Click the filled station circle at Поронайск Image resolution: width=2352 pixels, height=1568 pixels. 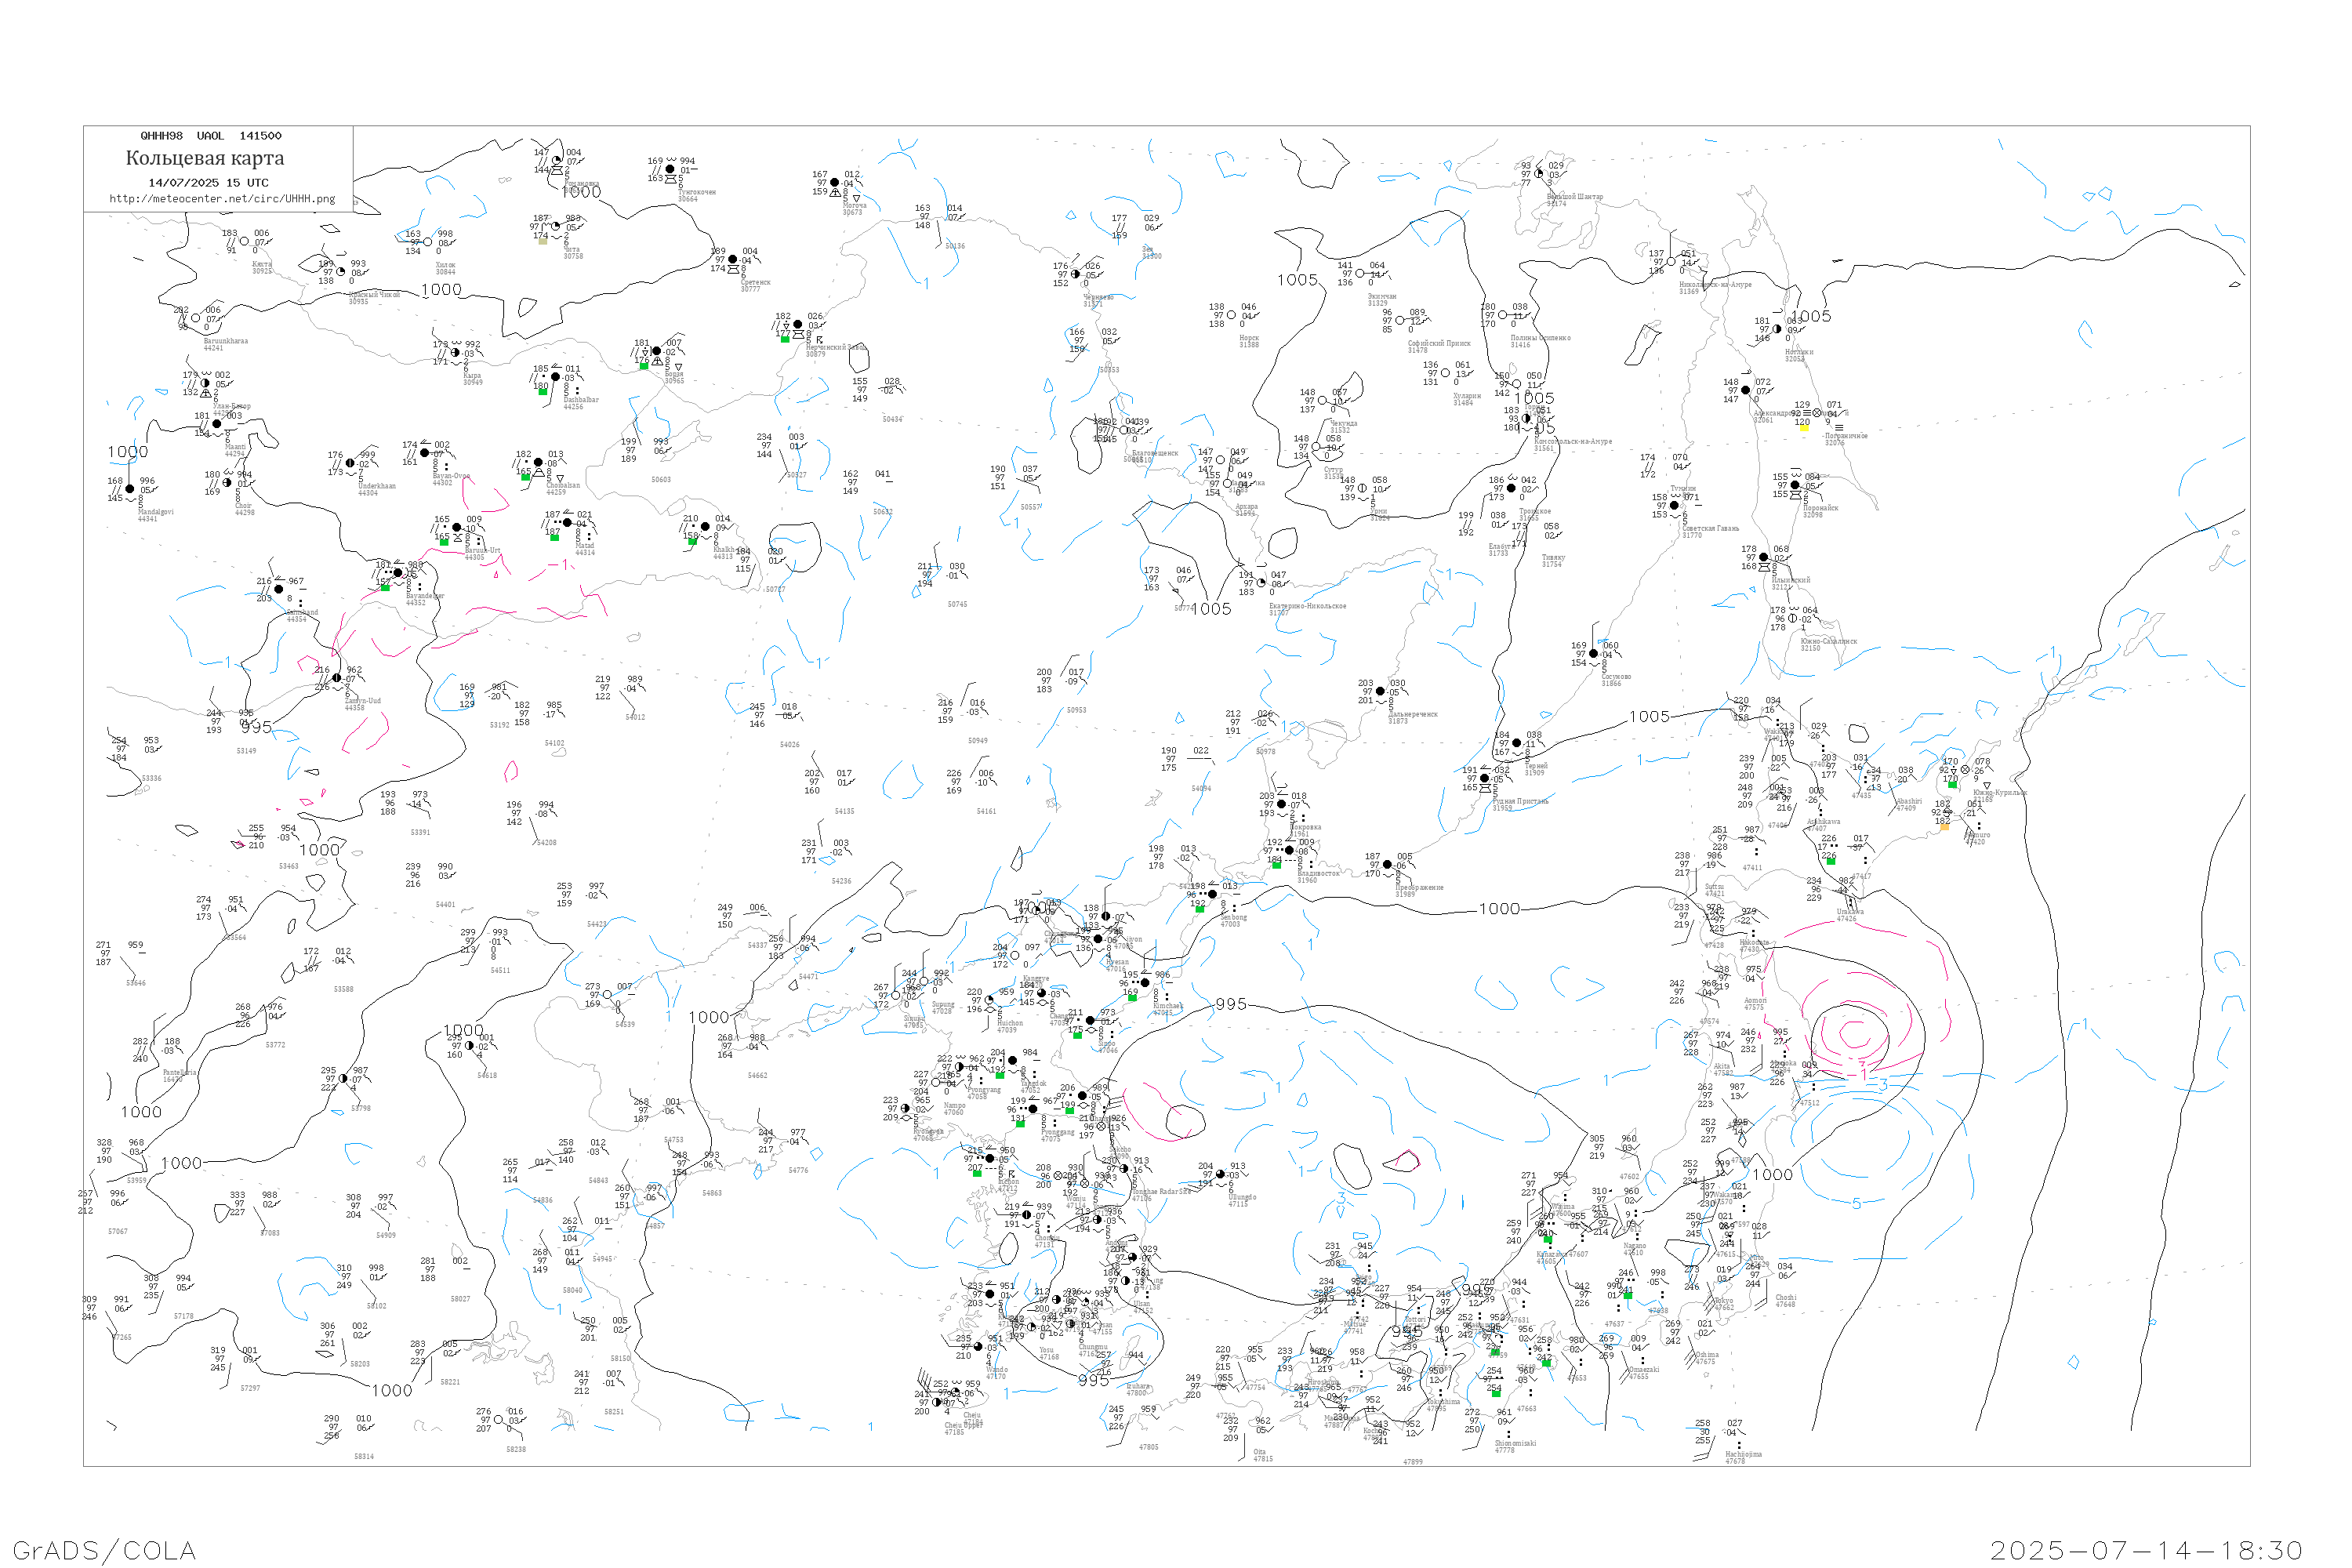pos(1795,485)
